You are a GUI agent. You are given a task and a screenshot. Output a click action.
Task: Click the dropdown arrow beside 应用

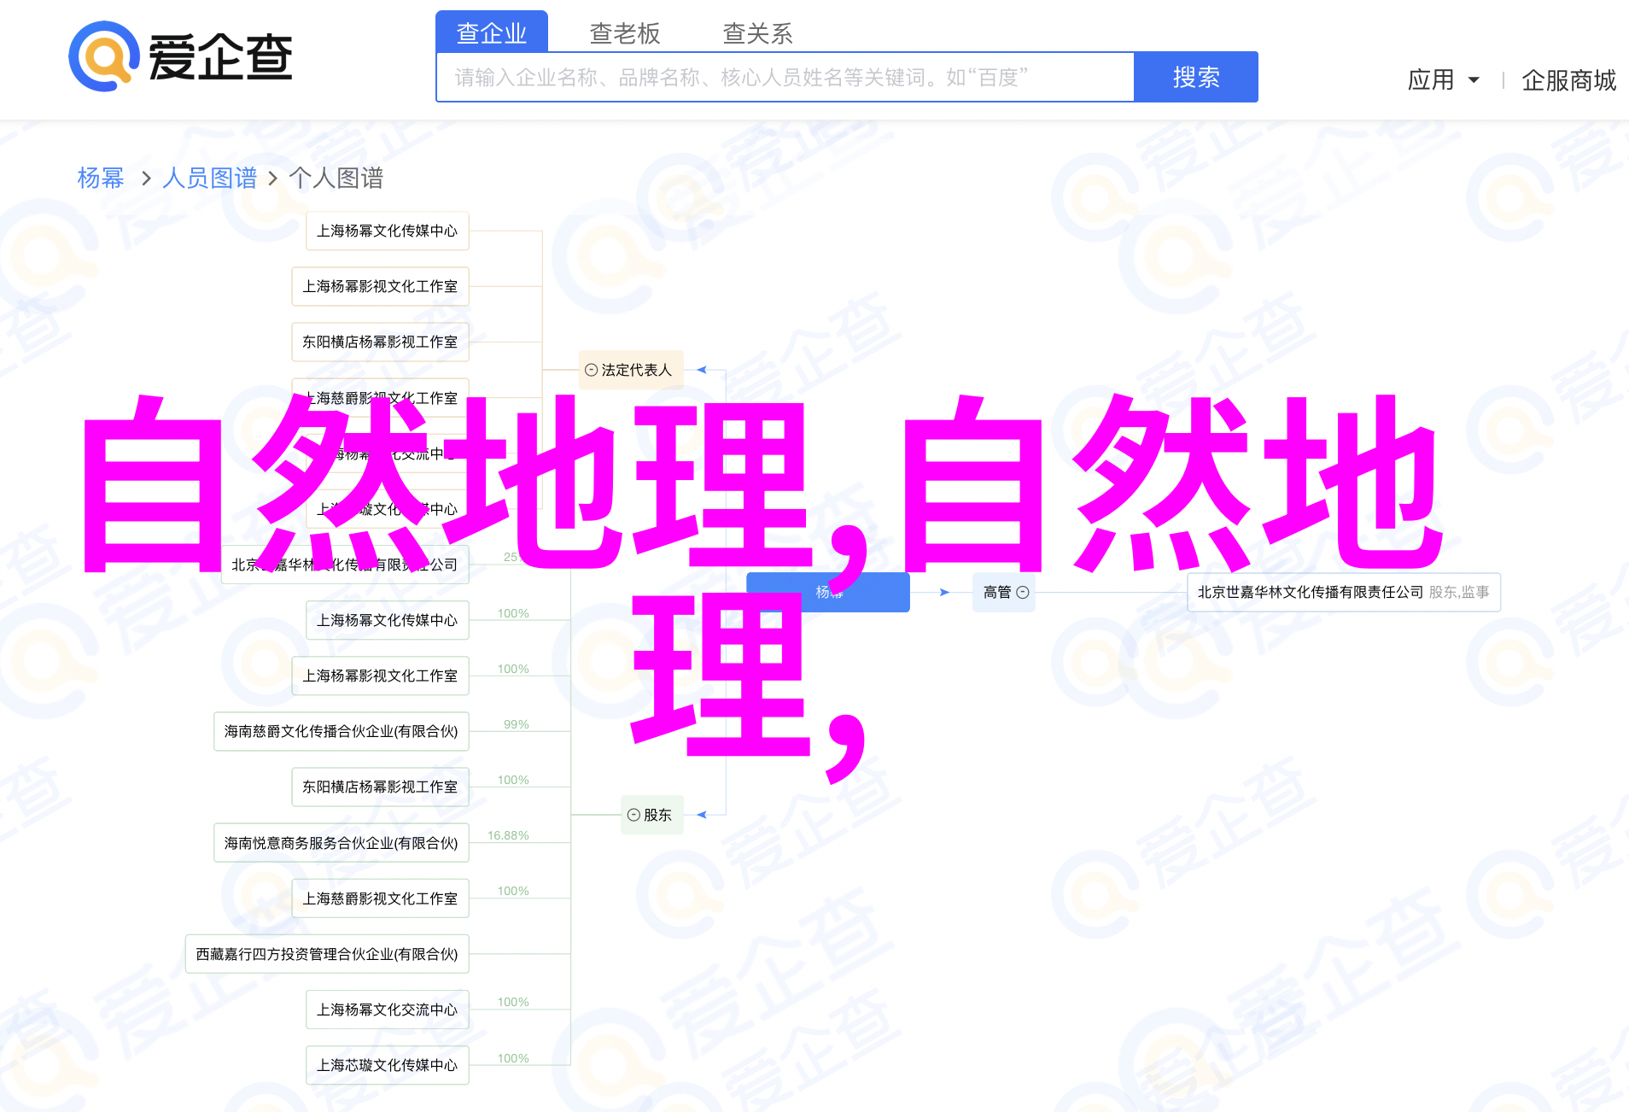[x=1474, y=80]
